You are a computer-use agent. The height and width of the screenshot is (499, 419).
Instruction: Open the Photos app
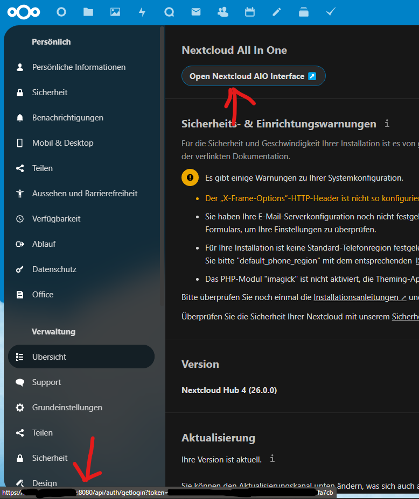(x=115, y=11)
